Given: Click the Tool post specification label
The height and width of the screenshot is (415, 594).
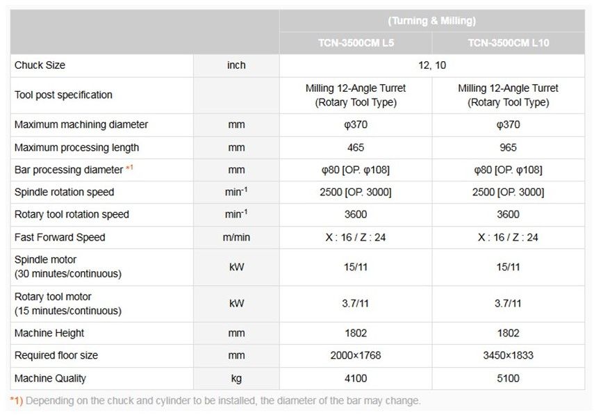Looking at the screenshot, I should coord(63,95).
